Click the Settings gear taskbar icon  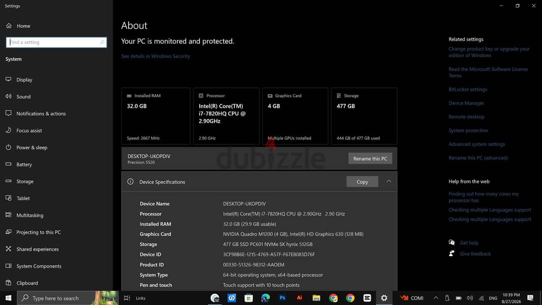pyautogui.click(x=384, y=298)
